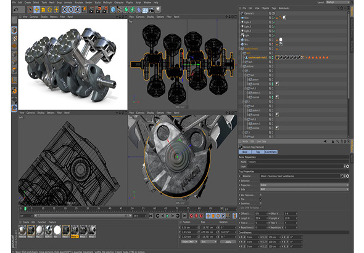Click the Coordinate System icon
The height and width of the screenshot is (253, 364).
pos(84,9)
